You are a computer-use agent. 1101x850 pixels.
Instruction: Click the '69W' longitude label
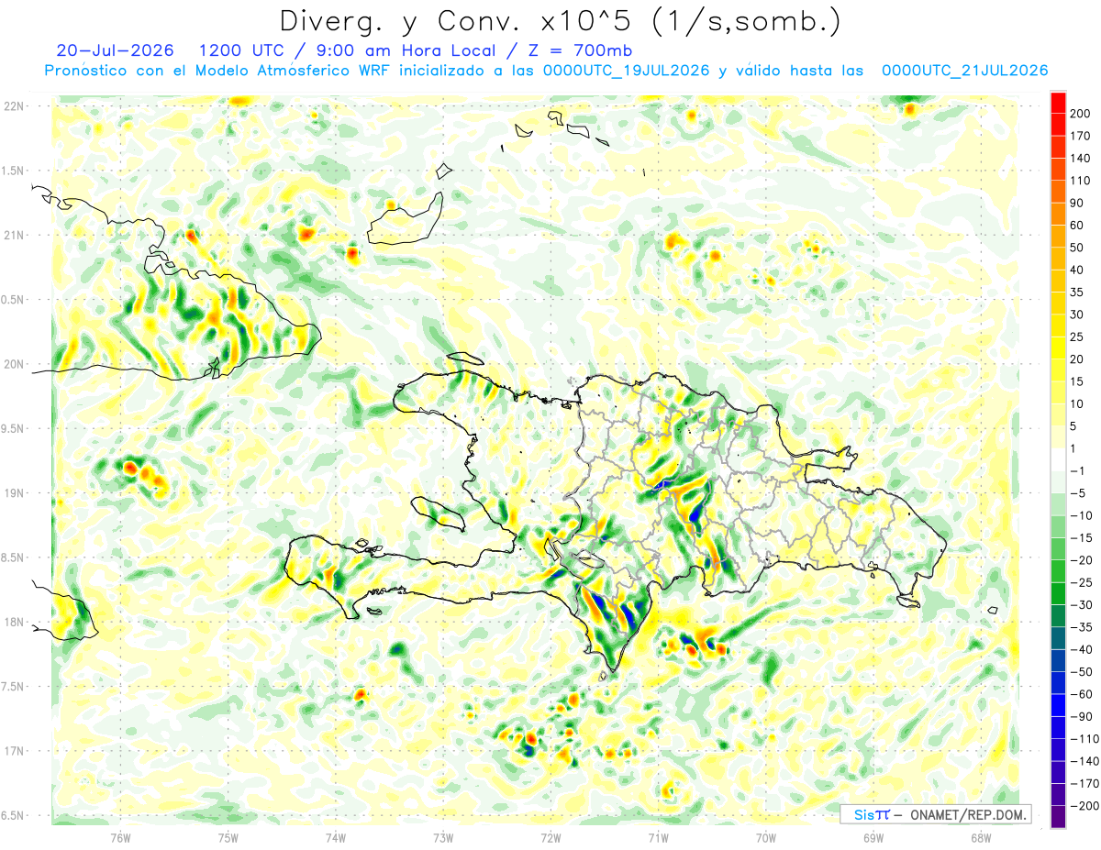click(x=873, y=838)
